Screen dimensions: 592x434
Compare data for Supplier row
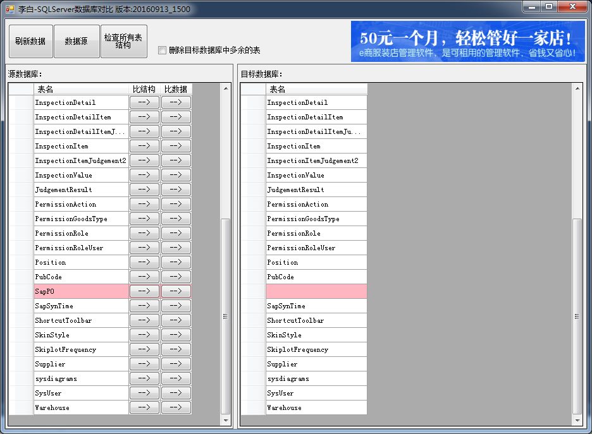click(x=176, y=364)
